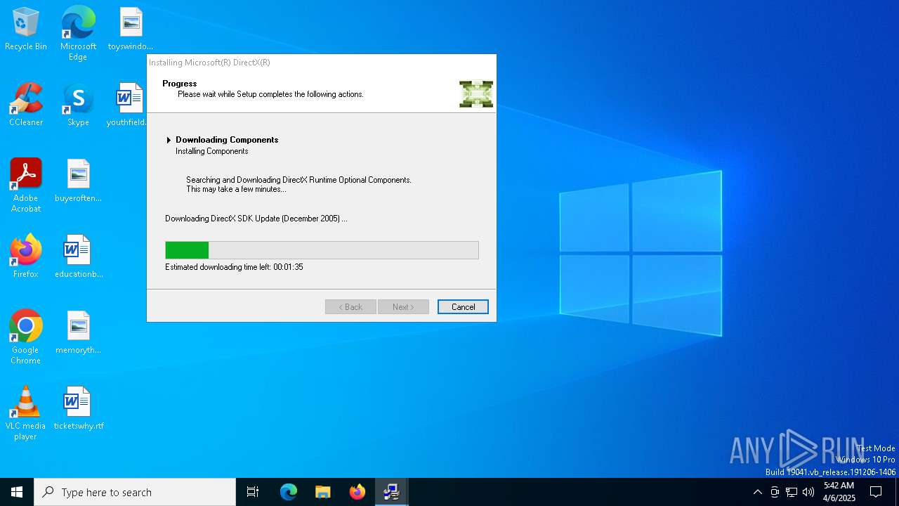Cancel the DirectX installation

click(463, 307)
